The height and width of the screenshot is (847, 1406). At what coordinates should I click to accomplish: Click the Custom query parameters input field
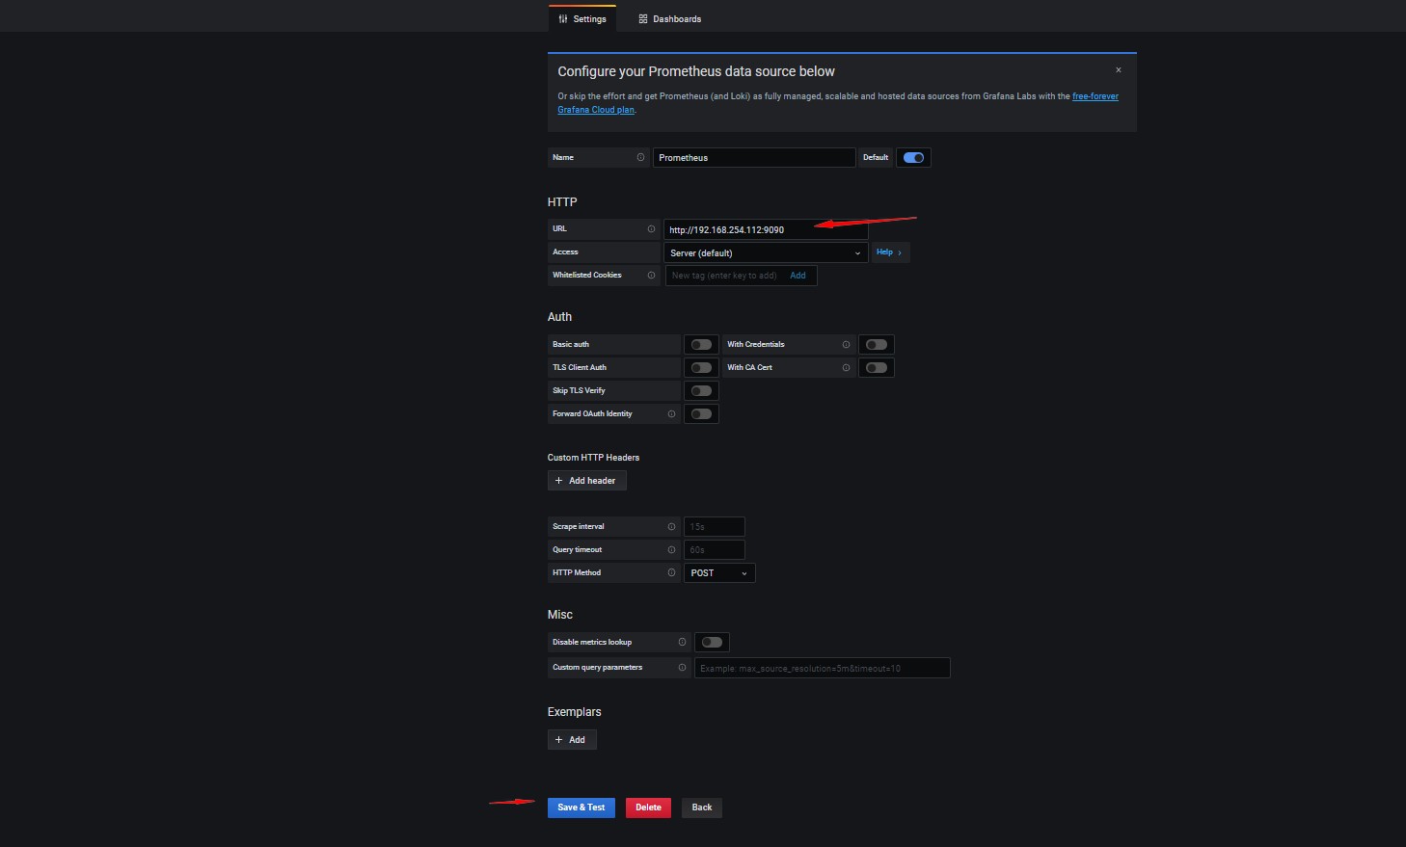coord(822,668)
